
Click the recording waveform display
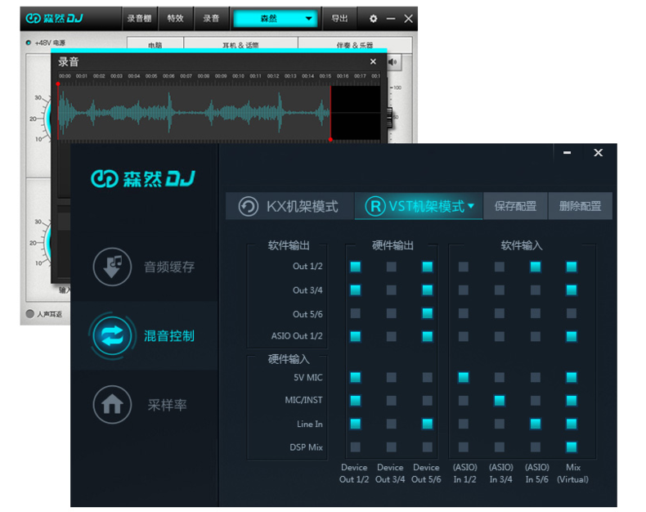pyautogui.click(x=219, y=113)
